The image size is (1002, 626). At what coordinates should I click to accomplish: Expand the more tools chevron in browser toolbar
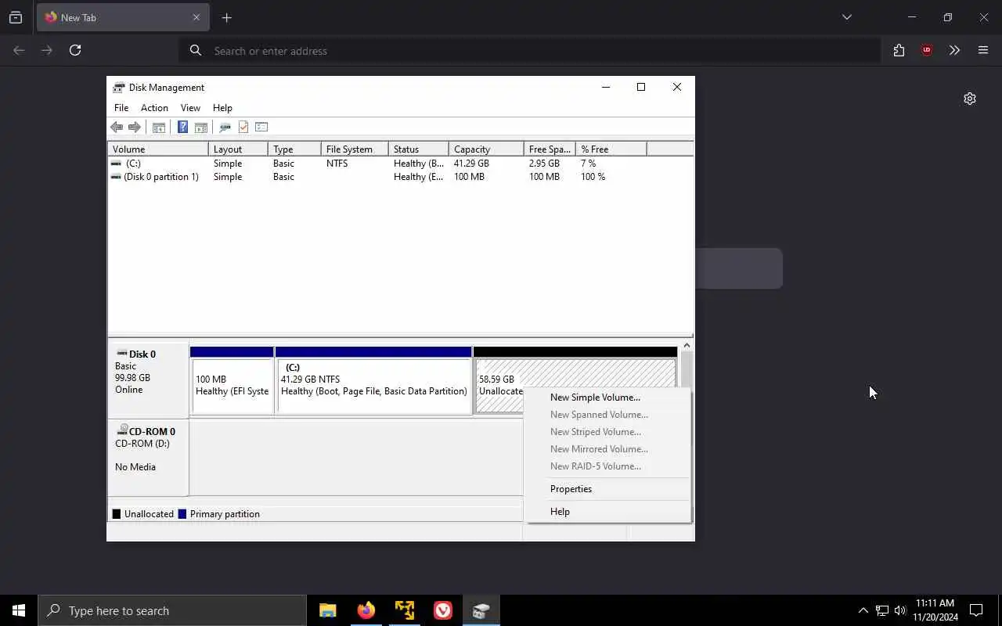pos(954,50)
